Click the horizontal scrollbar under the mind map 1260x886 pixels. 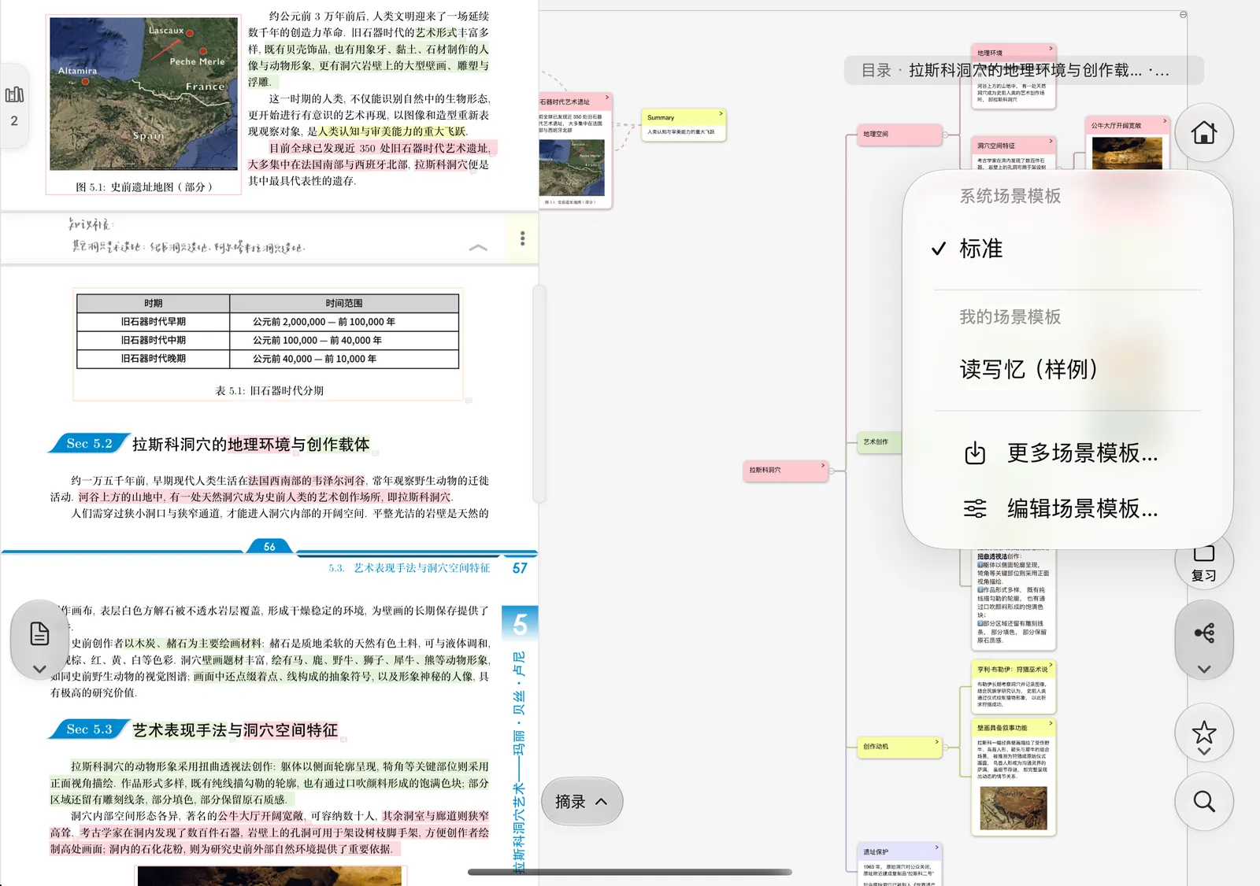click(630, 872)
